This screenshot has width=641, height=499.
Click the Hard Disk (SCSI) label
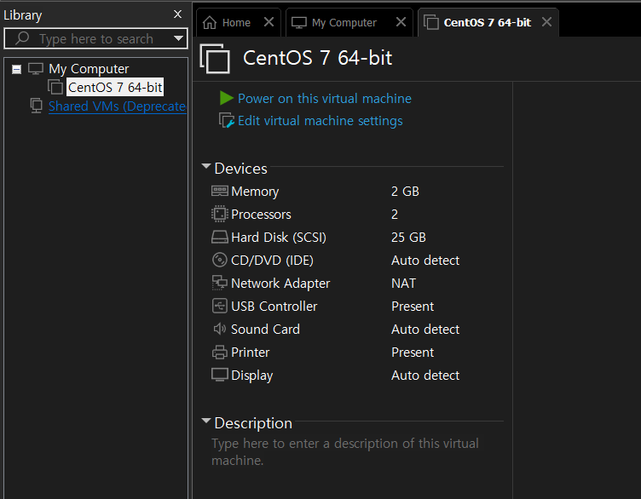tap(279, 238)
